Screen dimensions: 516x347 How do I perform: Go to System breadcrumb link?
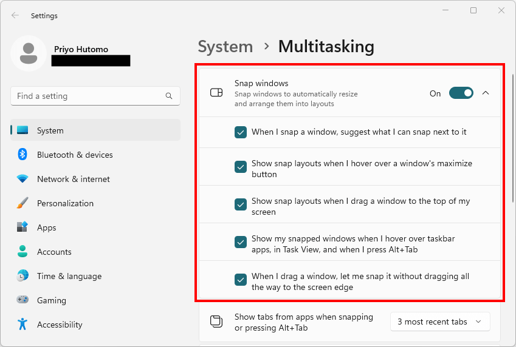[x=225, y=47]
